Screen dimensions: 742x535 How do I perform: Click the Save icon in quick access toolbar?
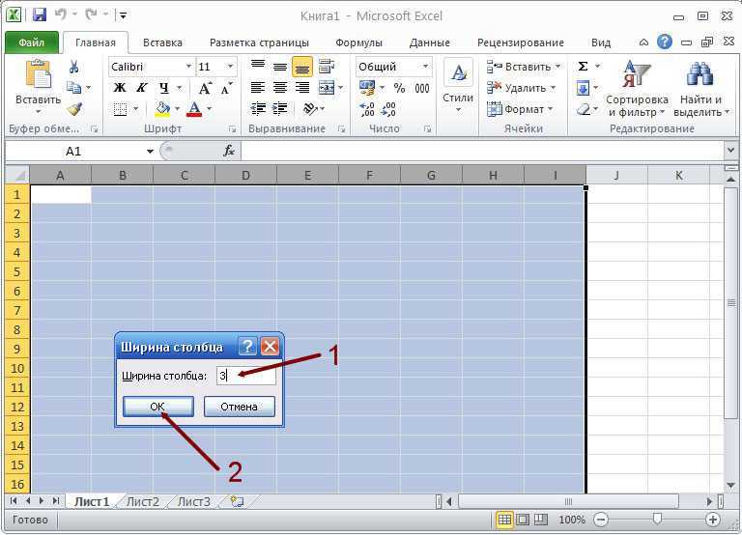[40, 15]
